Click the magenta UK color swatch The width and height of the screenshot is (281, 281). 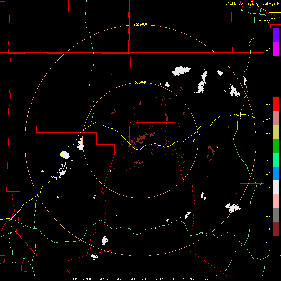coord(276,49)
